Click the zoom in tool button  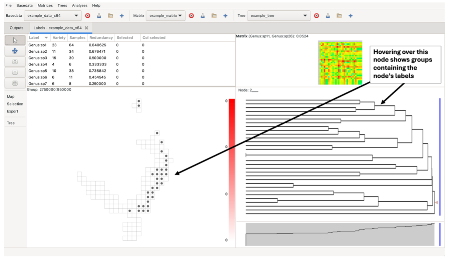[x=15, y=62]
